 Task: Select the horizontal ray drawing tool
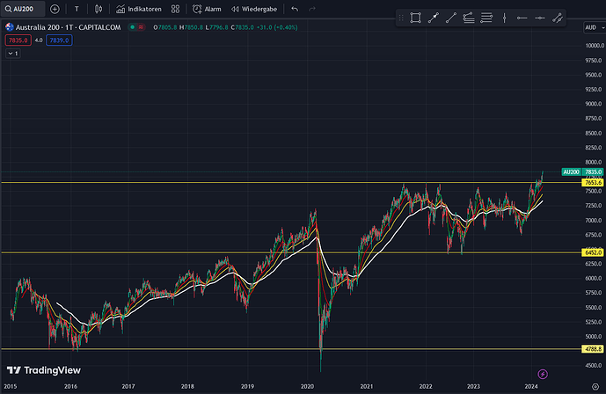(522, 18)
